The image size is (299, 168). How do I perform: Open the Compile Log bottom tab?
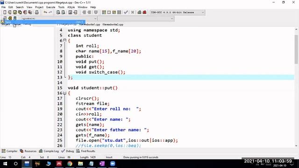click(x=49, y=151)
